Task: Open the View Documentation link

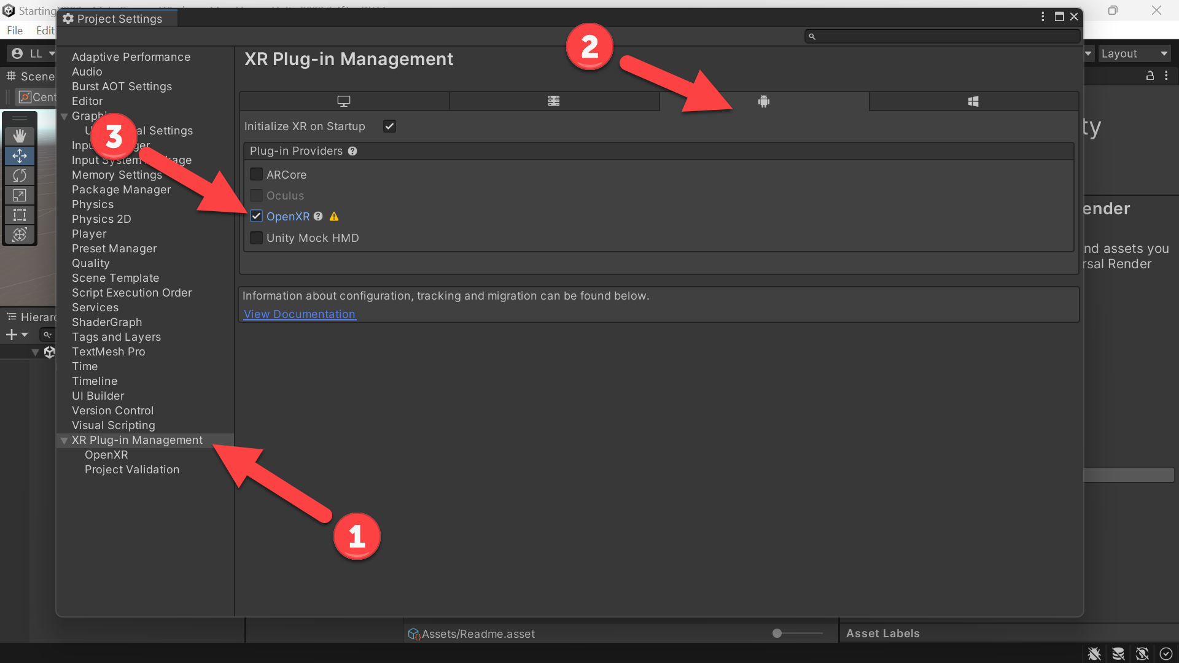Action: (x=300, y=314)
